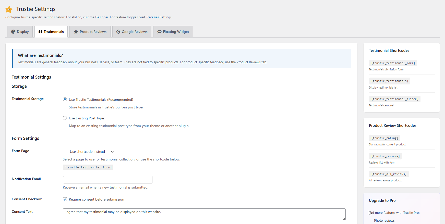Viewport: 445px width, 224px height.
Task: Click the Notification Email input field
Action: [108, 180]
